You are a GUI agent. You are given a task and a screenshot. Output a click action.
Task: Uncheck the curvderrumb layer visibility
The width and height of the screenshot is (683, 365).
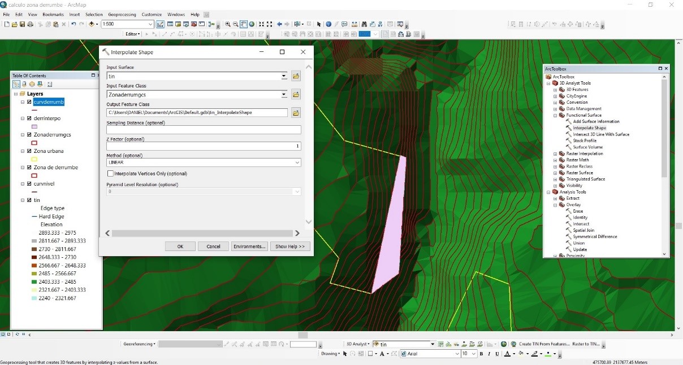pos(29,102)
